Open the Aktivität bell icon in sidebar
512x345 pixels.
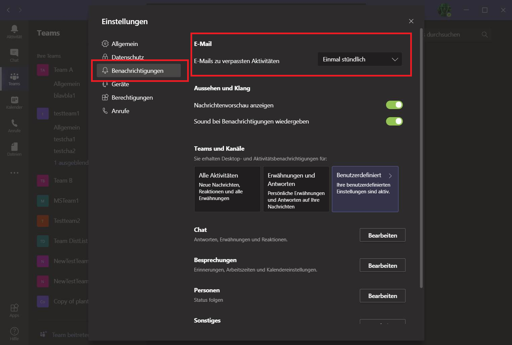tap(14, 29)
